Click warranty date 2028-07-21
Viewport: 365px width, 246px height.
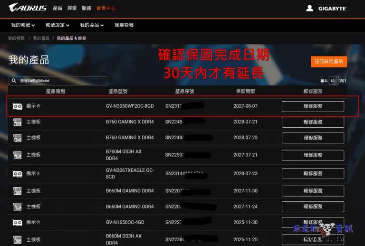[x=245, y=122]
